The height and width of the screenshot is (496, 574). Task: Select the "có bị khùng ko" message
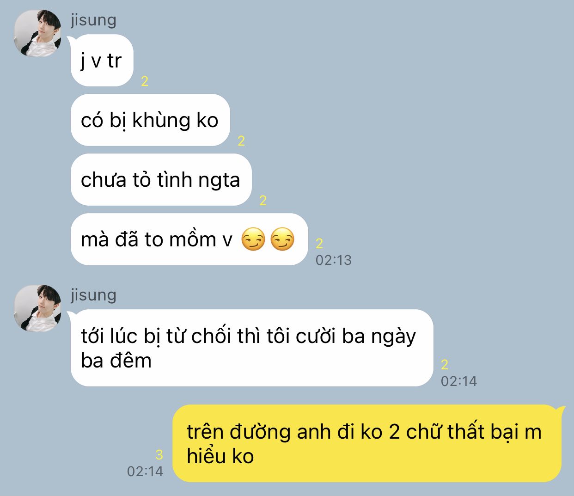[x=150, y=120]
